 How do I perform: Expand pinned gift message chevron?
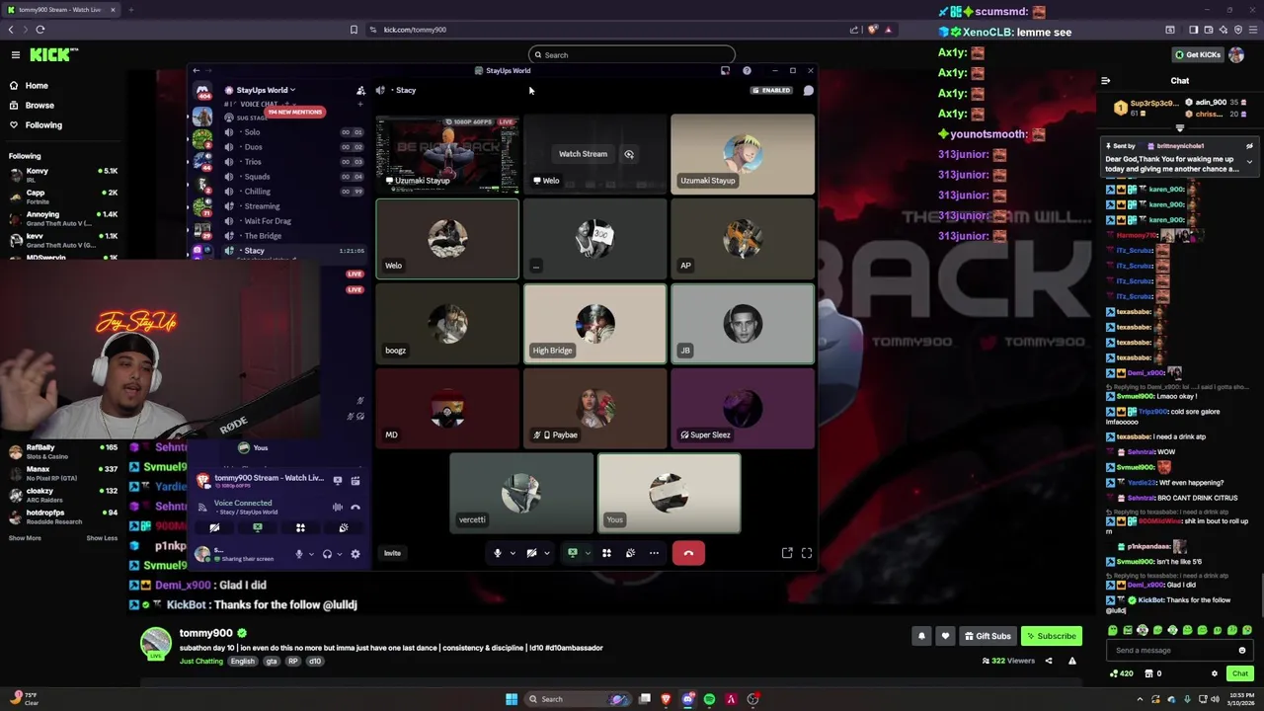(1249, 162)
